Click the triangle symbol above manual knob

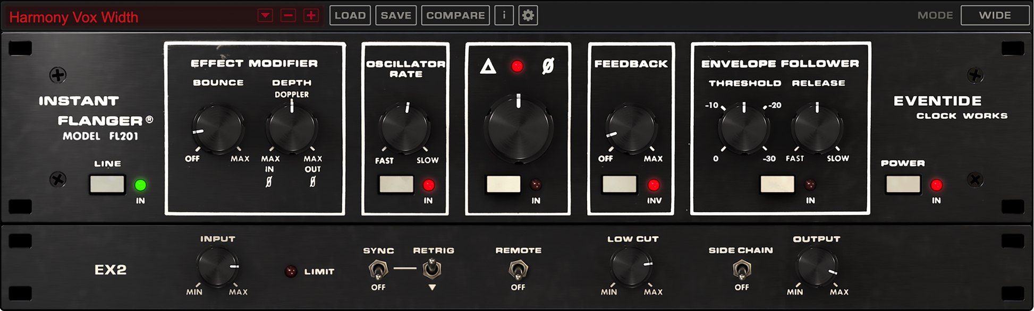[x=488, y=66]
